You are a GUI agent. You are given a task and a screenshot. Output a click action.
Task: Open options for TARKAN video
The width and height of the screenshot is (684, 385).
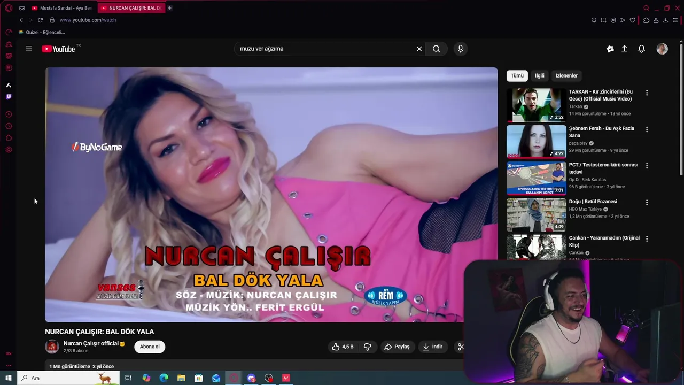(x=647, y=93)
